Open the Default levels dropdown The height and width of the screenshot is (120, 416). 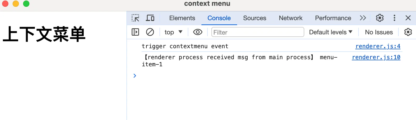coord(330,32)
